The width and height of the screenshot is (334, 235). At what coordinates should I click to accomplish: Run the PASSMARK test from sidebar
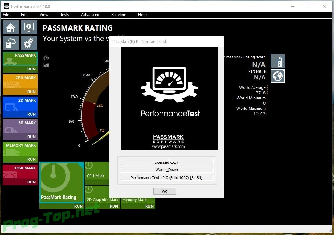[x=32, y=69]
